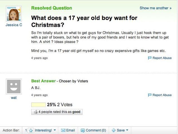Click the Report Abuse flag on the question
The height and width of the screenshot is (134, 178).
pyautogui.click(x=150, y=58)
